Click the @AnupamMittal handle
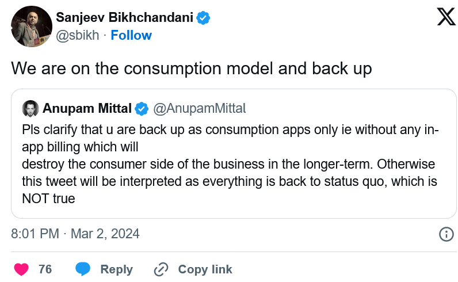458x282 pixels. [x=200, y=108]
